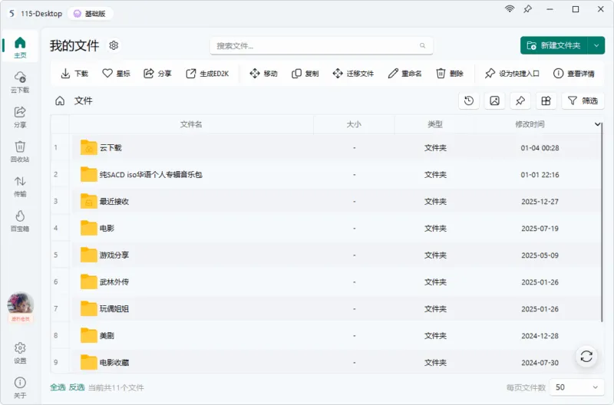This screenshot has width=614, height=405.
Task: Click 查看详情 in the toolbar
Action: point(573,73)
